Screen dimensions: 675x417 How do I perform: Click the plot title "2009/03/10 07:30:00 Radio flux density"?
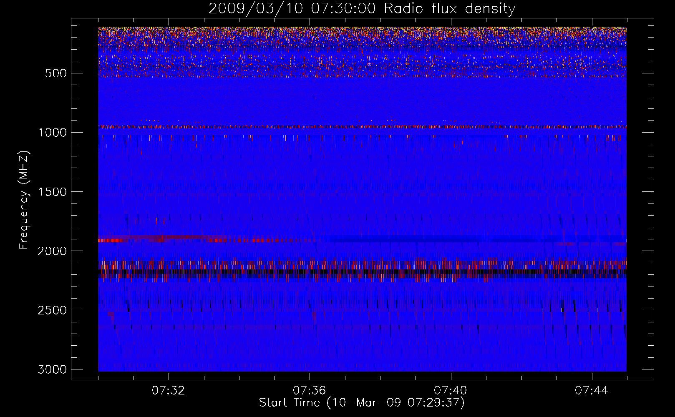[362, 8]
